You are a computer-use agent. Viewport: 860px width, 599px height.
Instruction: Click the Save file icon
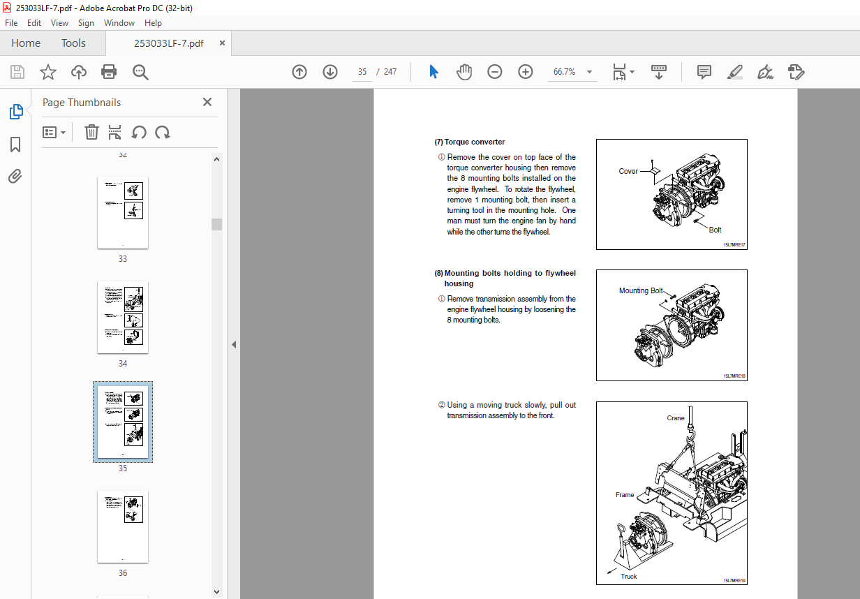(17, 72)
